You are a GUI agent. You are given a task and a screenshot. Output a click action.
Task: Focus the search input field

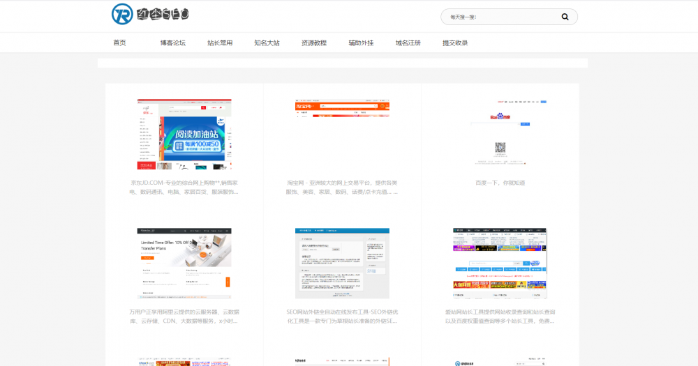[499, 17]
